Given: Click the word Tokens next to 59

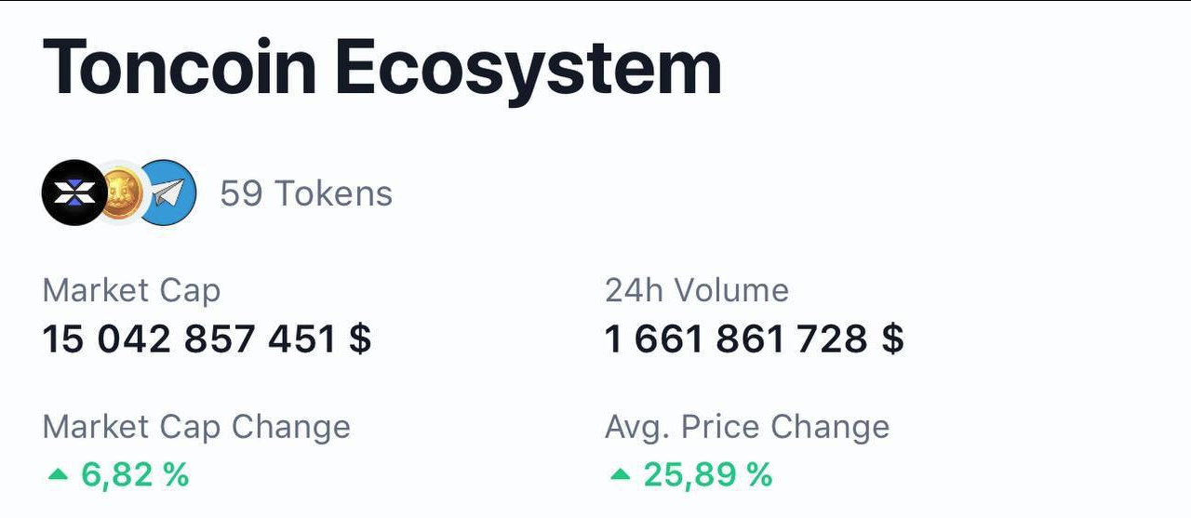Looking at the screenshot, I should tap(333, 193).
